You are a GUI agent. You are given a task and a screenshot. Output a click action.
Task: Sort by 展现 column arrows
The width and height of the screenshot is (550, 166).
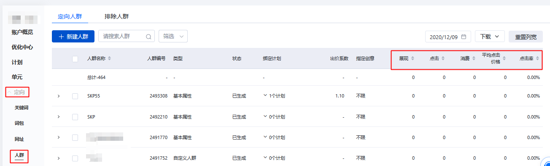point(413,58)
